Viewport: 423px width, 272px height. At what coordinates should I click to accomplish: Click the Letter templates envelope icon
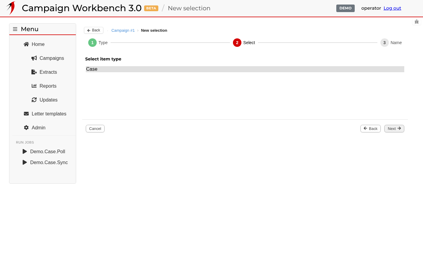point(26,114)
